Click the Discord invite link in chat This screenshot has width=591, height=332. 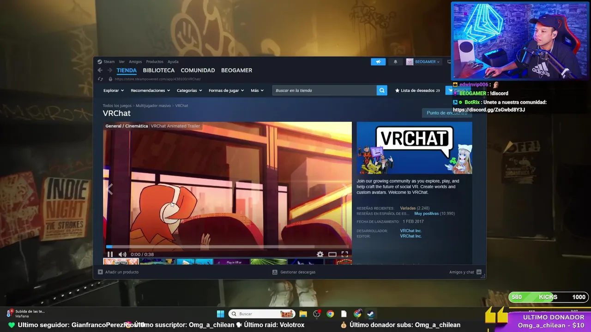pyautogui.click(x=489, y=110)
